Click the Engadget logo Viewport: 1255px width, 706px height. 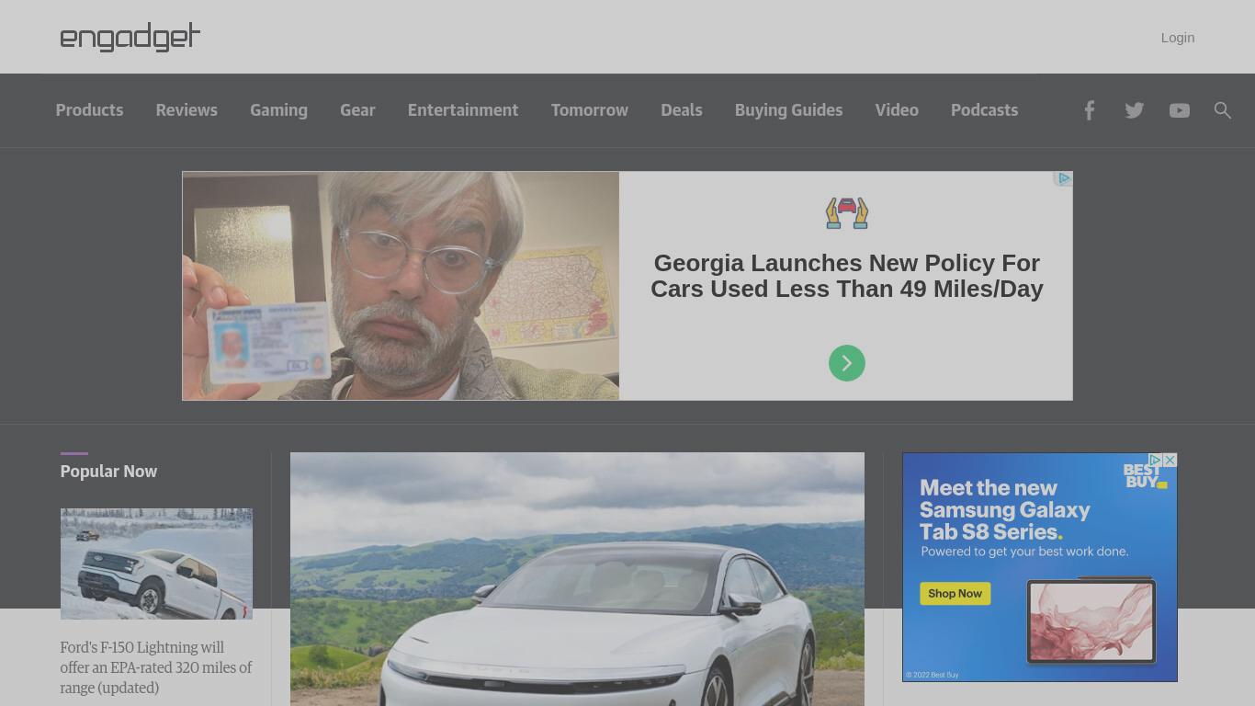(130, 37)
